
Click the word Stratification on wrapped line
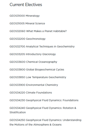click(18, 112)
